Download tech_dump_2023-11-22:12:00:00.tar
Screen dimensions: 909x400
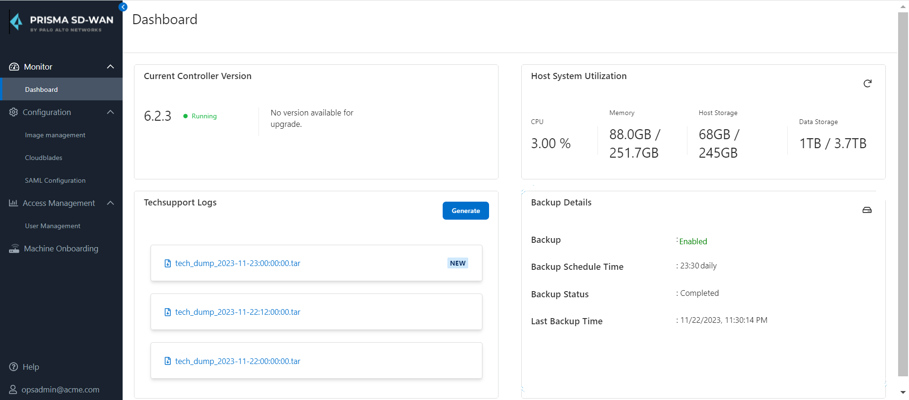(237, 312)
